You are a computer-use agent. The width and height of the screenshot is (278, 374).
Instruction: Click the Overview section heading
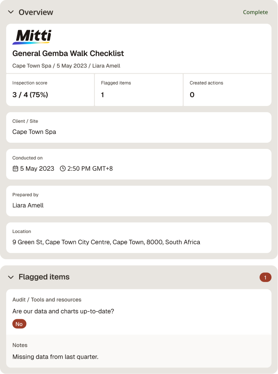pyautogui.click(x=36, y=12)
